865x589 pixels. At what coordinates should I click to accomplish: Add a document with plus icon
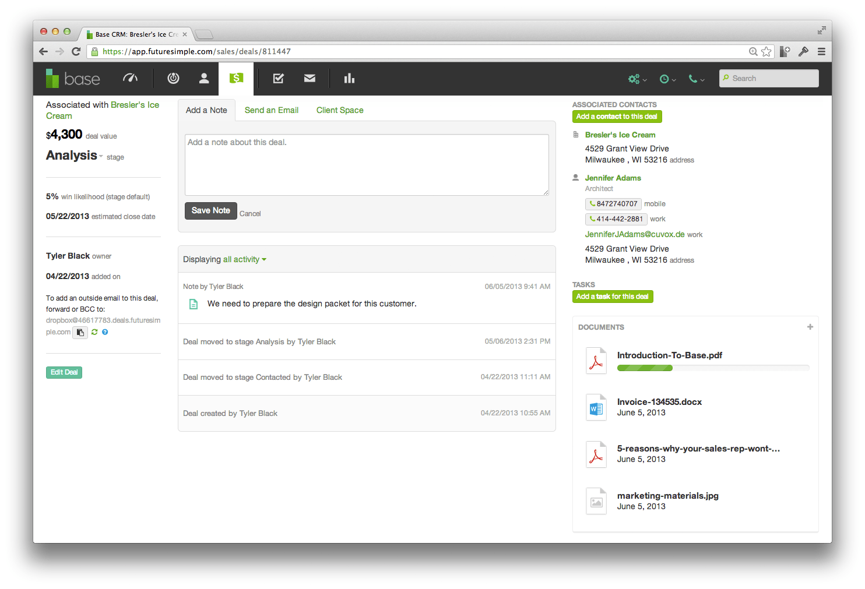(810, 327)
